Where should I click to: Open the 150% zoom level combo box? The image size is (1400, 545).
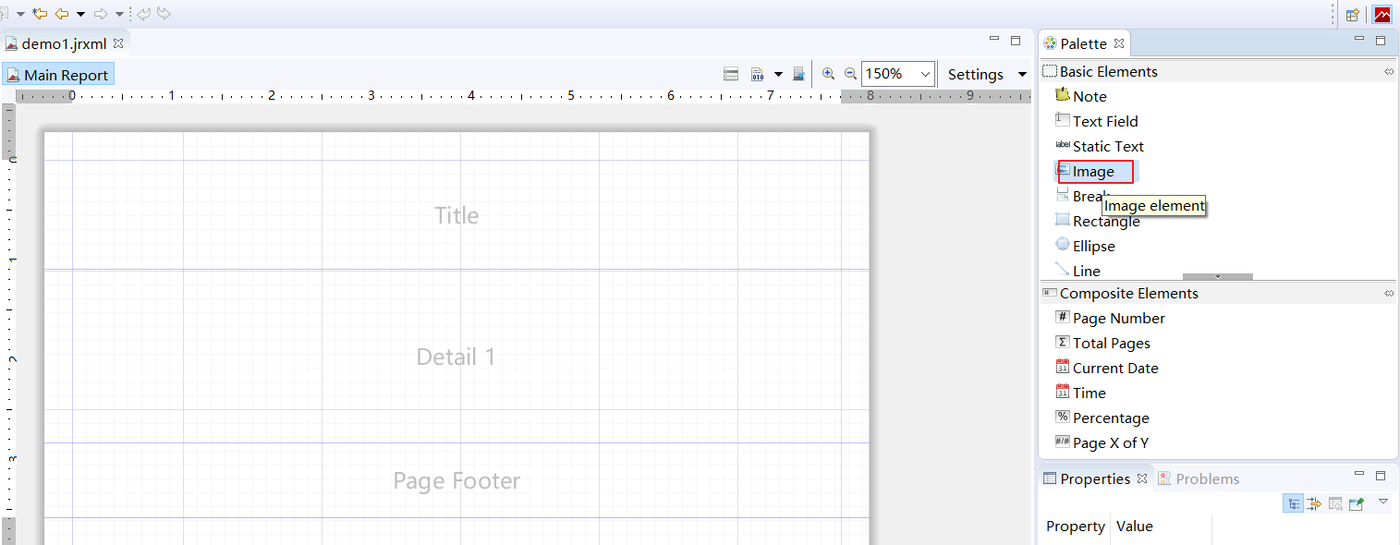[x=898, y=74]
